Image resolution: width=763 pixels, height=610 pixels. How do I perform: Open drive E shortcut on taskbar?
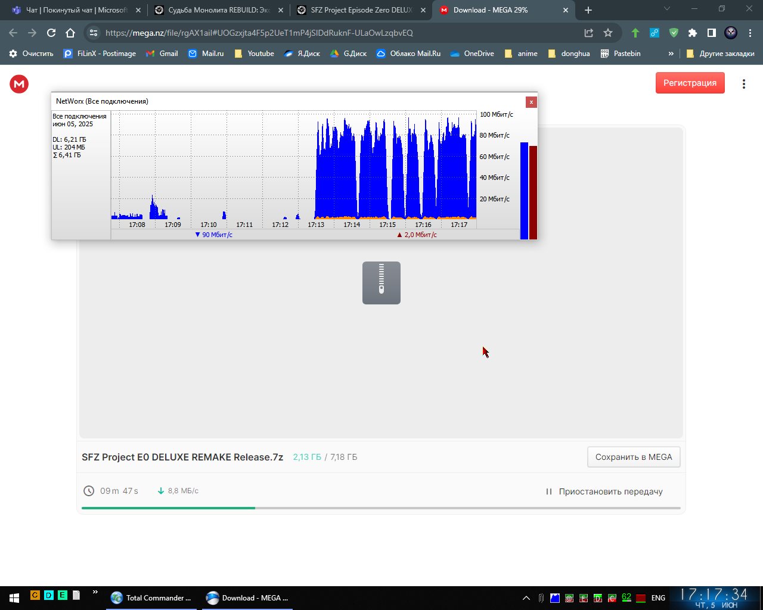[62, 595]
